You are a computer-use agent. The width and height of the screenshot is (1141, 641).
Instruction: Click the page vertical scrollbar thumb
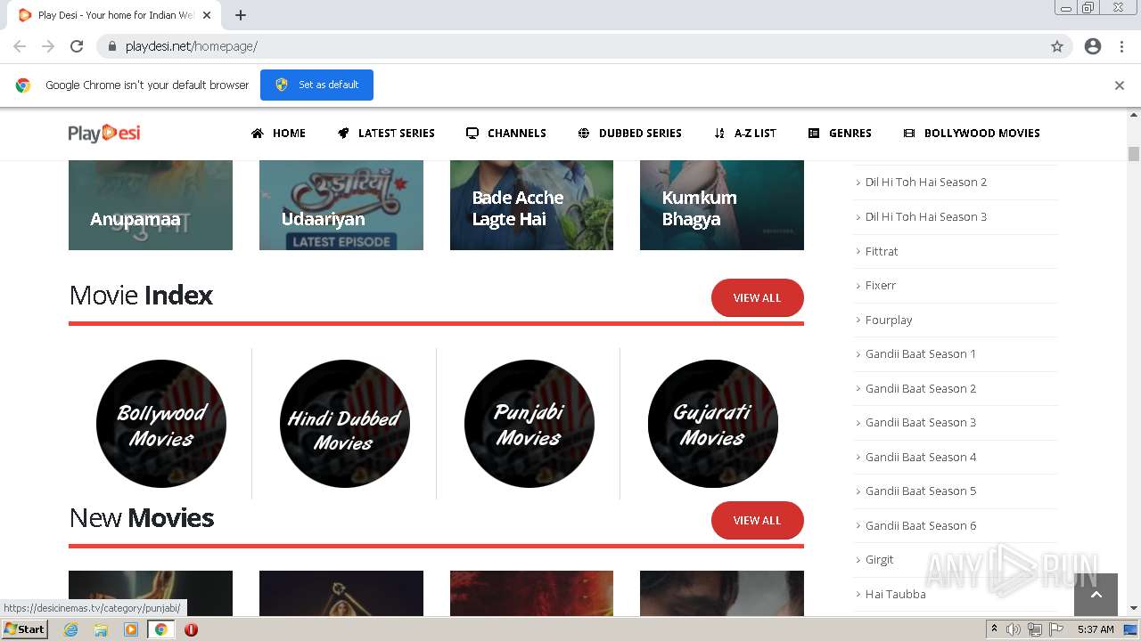coord(1134,153)
